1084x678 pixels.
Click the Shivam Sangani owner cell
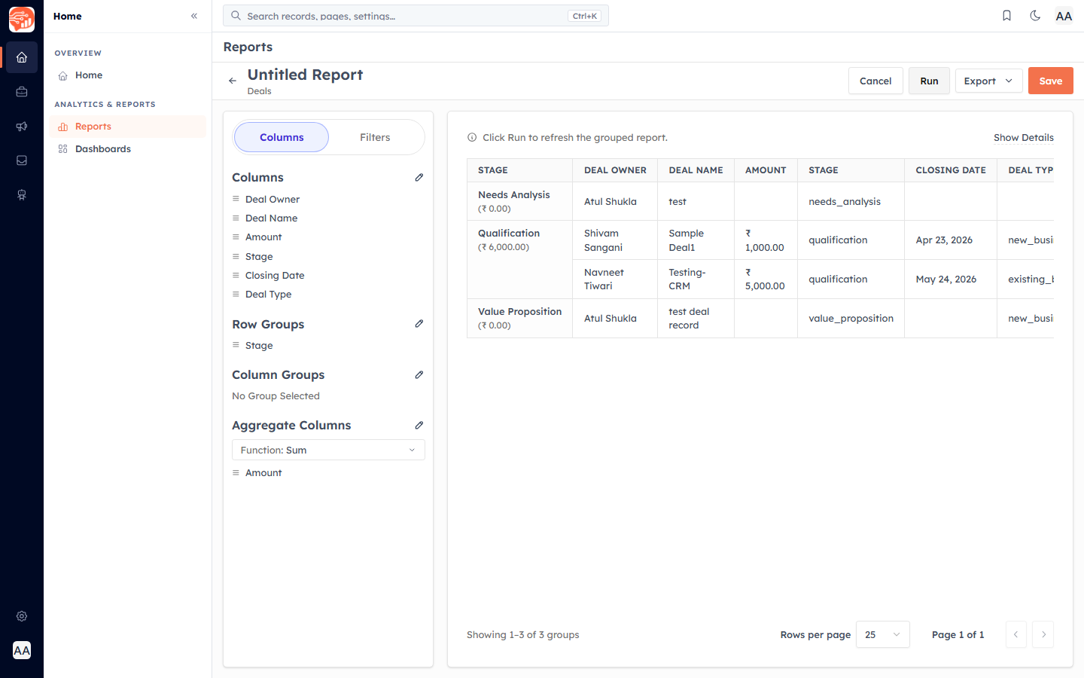[615, 240]
